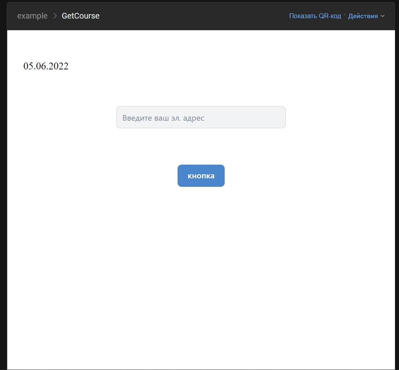Image resolution: width=399 pixels, height=370 pixels.
Task: Click the placeholder text Введите ваш эл. адрес
Action: [163, 118]
